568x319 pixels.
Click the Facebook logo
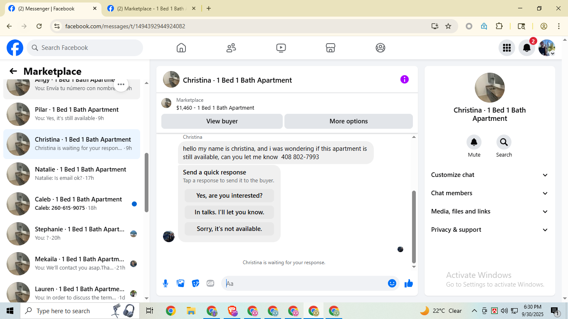pyautogui.click(x=15, y=48)
